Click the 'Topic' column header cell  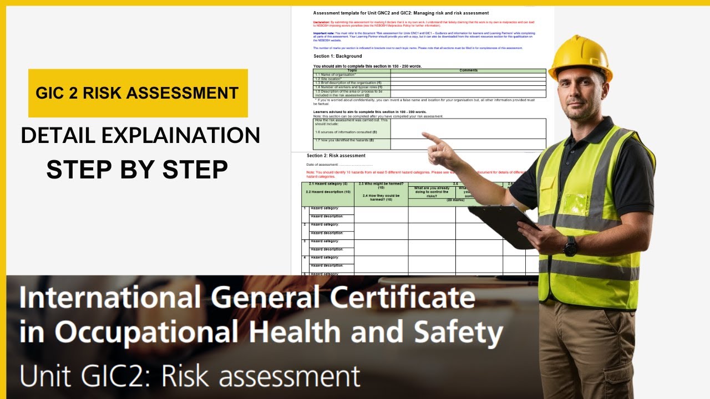pyautogui.click(x=352, y=70)
